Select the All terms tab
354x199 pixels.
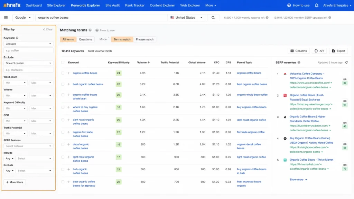pos(68,39)
